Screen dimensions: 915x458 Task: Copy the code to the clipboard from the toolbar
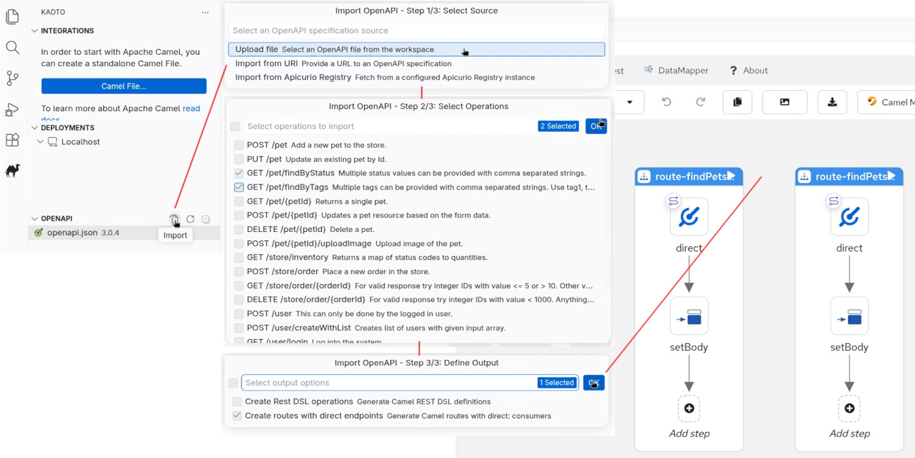(x=737, y=102)
